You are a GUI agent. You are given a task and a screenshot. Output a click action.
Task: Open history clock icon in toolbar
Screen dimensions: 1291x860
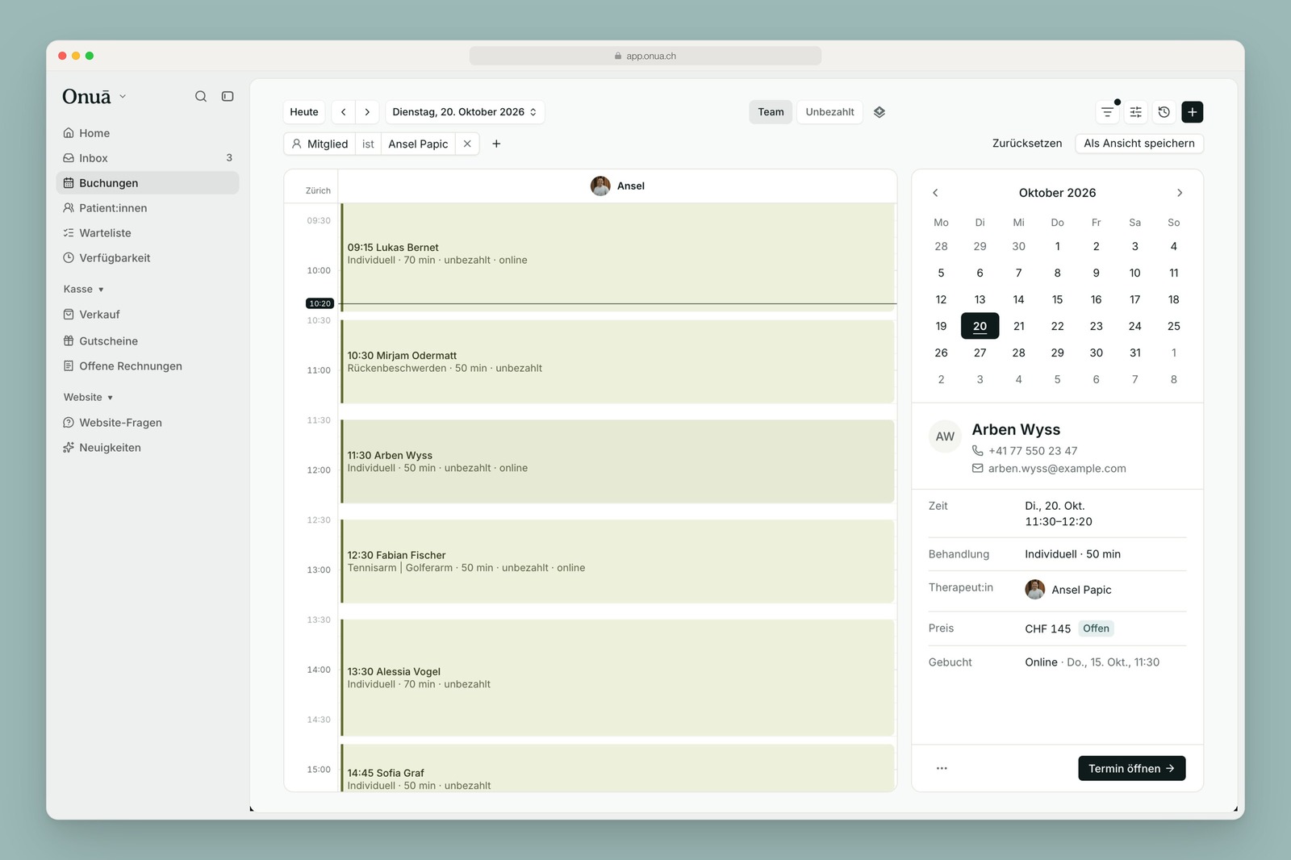pos(1164,112)
